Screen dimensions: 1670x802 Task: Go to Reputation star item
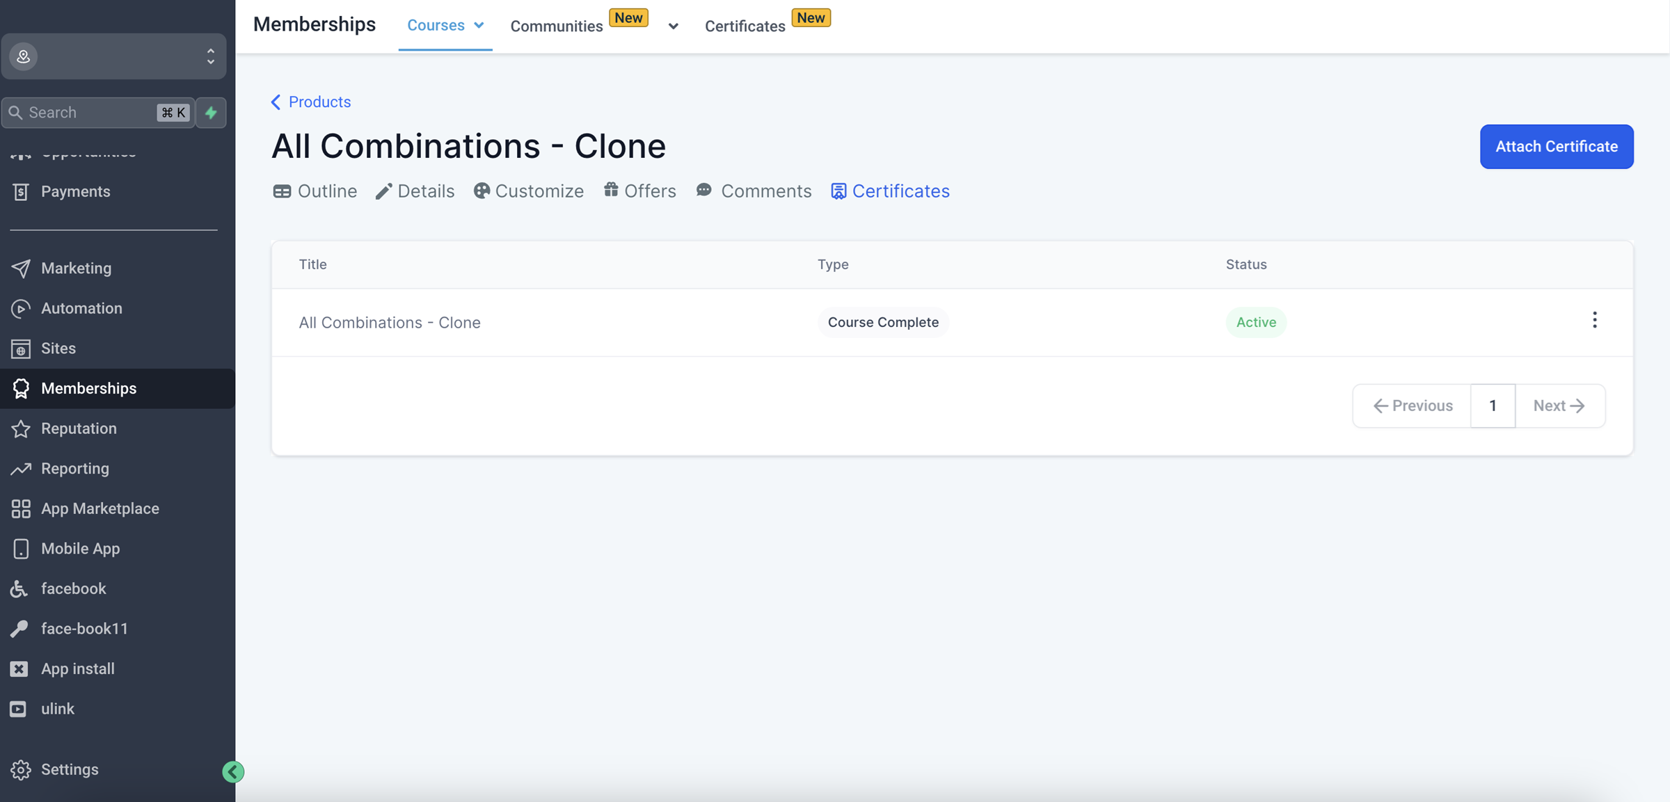78,428
